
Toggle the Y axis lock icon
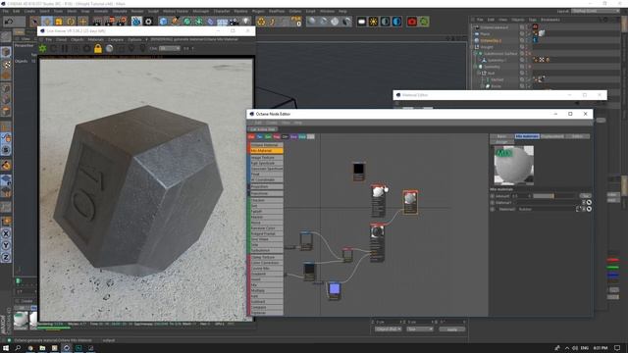click(6, 245)
